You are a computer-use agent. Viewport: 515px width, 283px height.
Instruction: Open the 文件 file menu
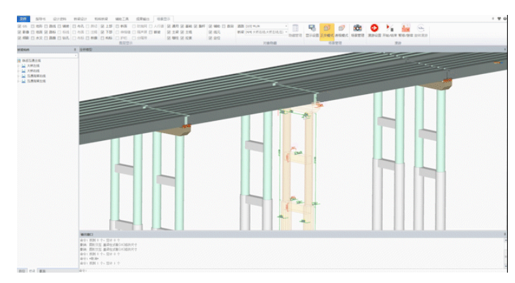(x=23, y=19)
